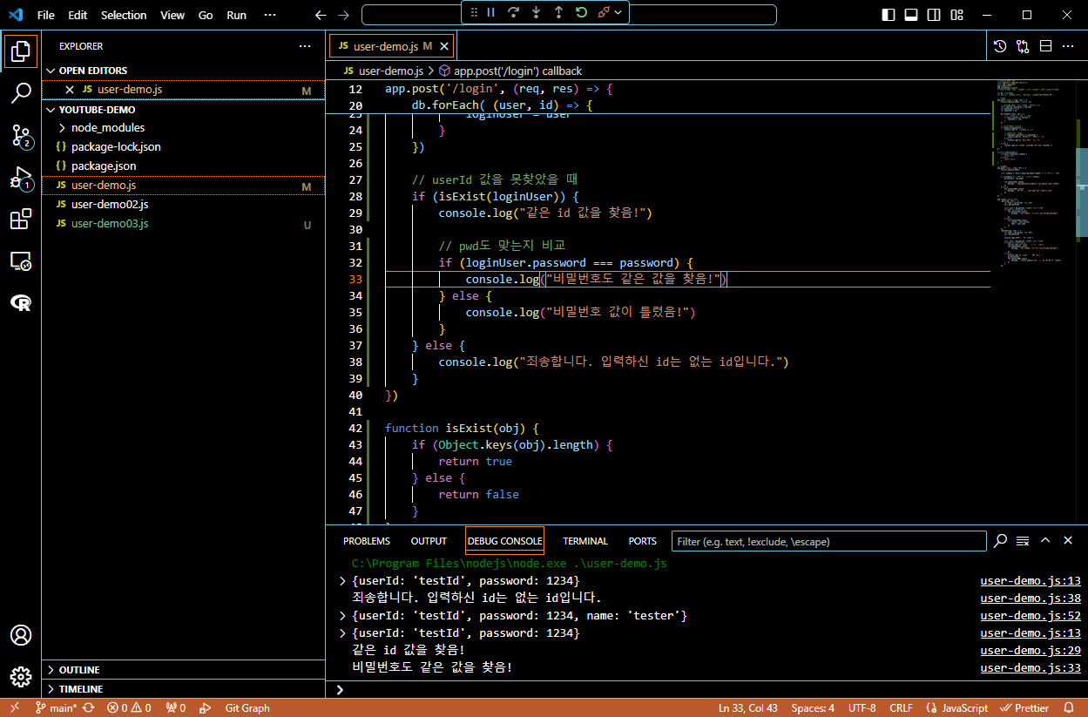Restart the debugging session
Image resolution: width=1088 pixels, height=717 pixels.
tap(581, 13)
